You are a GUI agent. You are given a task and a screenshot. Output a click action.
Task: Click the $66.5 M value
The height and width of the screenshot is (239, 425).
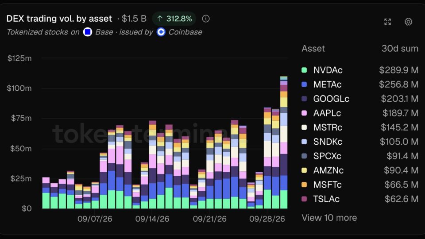click(x=402, y=185)
